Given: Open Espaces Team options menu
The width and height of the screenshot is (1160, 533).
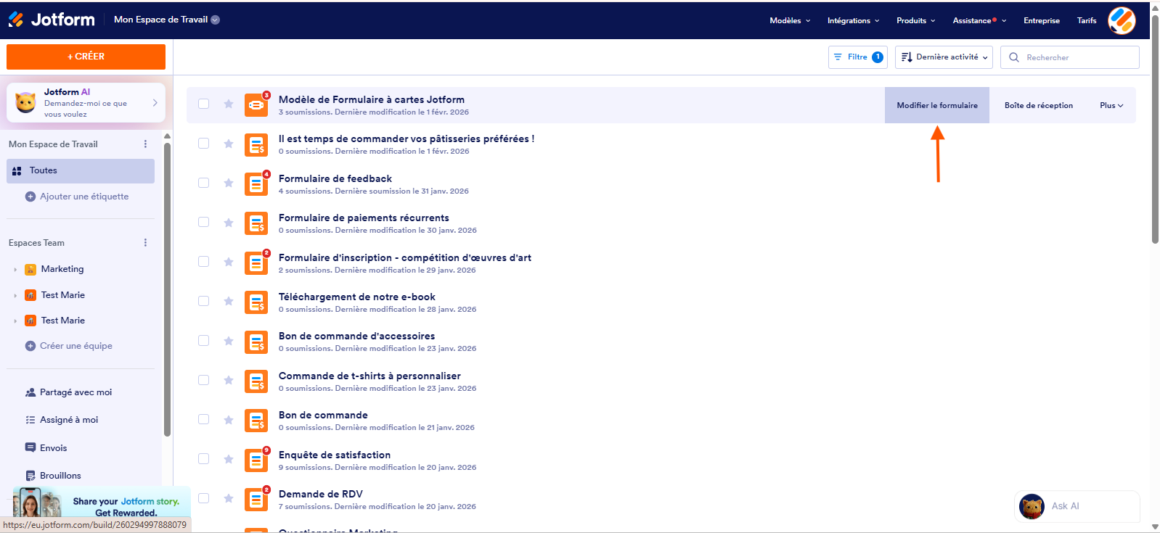Looking at the screenshot, I should click(x=145, y=243).
